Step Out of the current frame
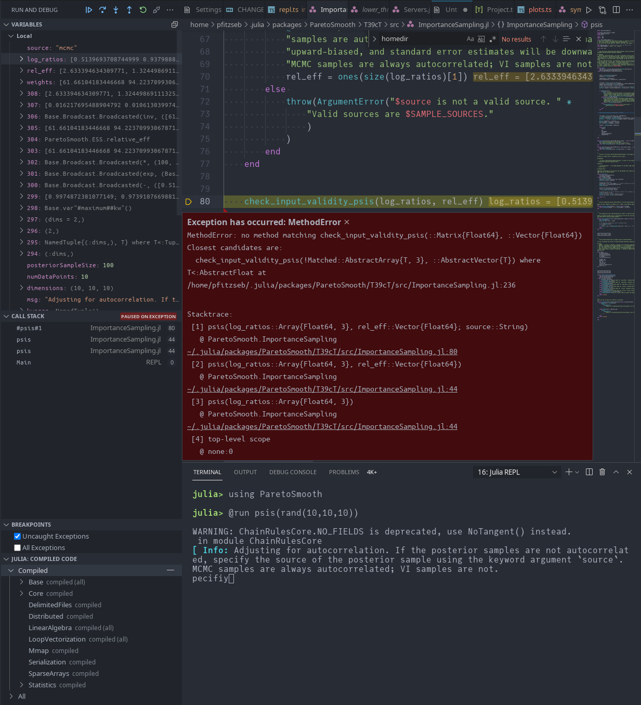This screenshot has width=641, height=705. tap(129, 9)
